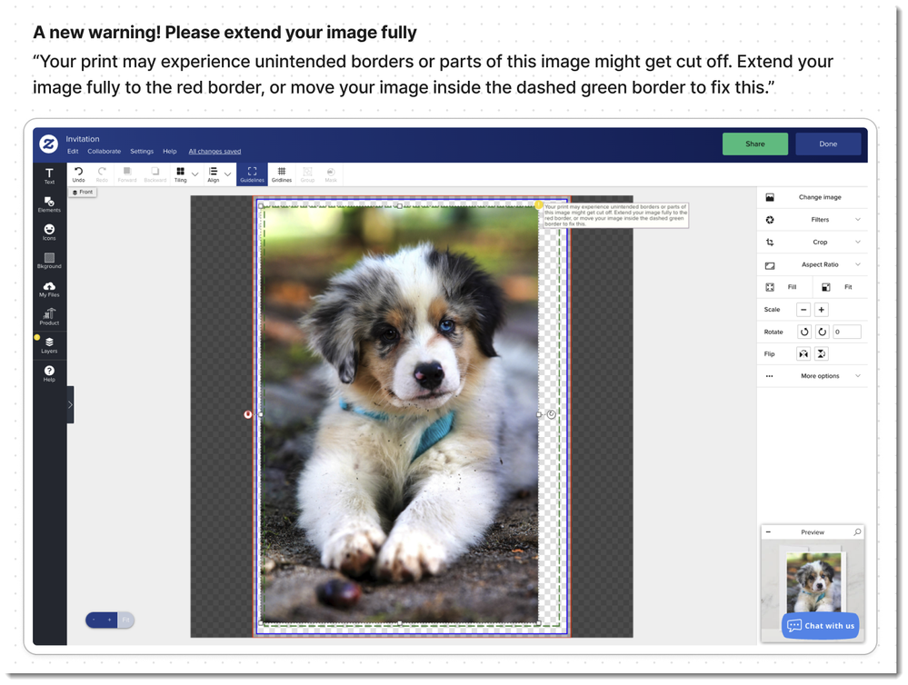Open the Tiling dropdown arrow
The image size is (908, 685).
pyautogui.click(x=195, y=174)
